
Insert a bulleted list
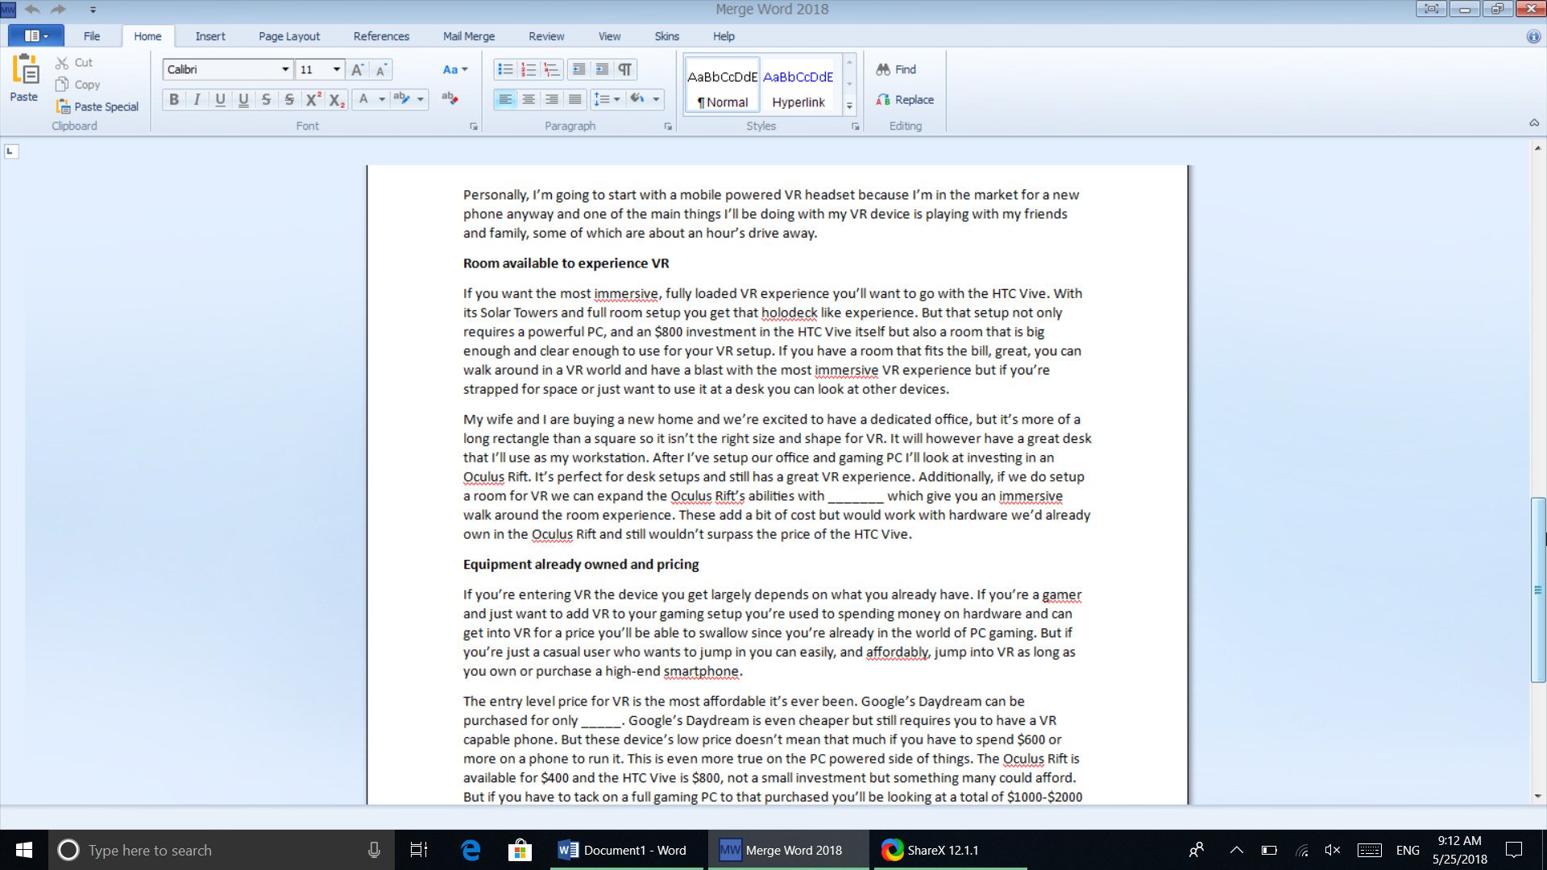tap(505, 70)
